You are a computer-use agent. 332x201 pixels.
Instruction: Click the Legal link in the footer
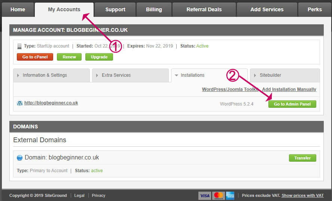pyautogui.click(x=79, y=195)
